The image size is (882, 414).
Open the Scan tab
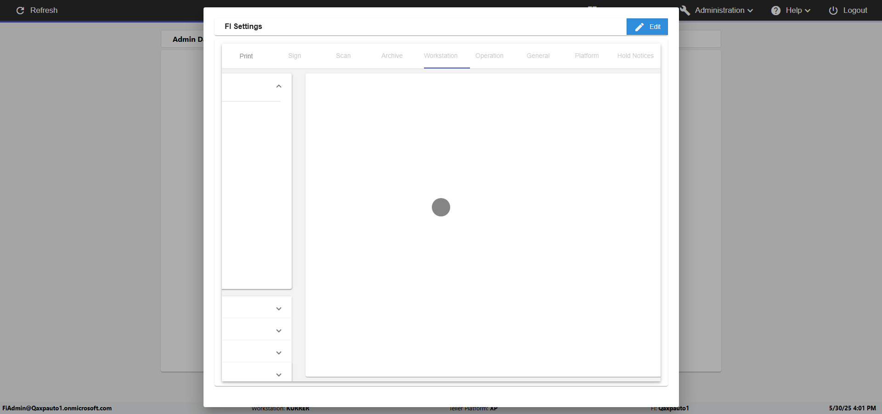pos(343,56)
